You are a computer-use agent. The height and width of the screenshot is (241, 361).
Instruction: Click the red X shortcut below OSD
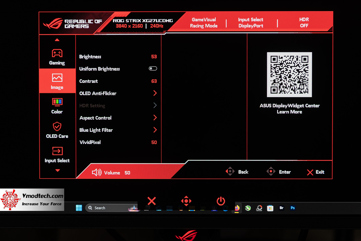151,201
